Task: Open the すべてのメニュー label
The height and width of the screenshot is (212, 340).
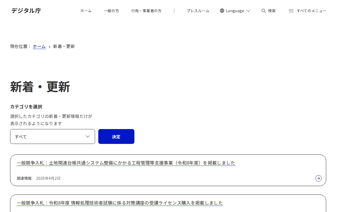Action: click(x=311, y=11)
